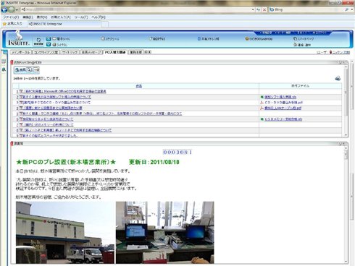Image resolution: width=355 pixels, height=266 pixels.
Task: Click the arrow button in the list toolbar
Action: point(36,70)
